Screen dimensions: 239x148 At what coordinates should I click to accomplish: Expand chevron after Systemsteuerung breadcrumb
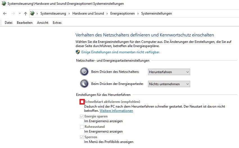pos(69,13)
